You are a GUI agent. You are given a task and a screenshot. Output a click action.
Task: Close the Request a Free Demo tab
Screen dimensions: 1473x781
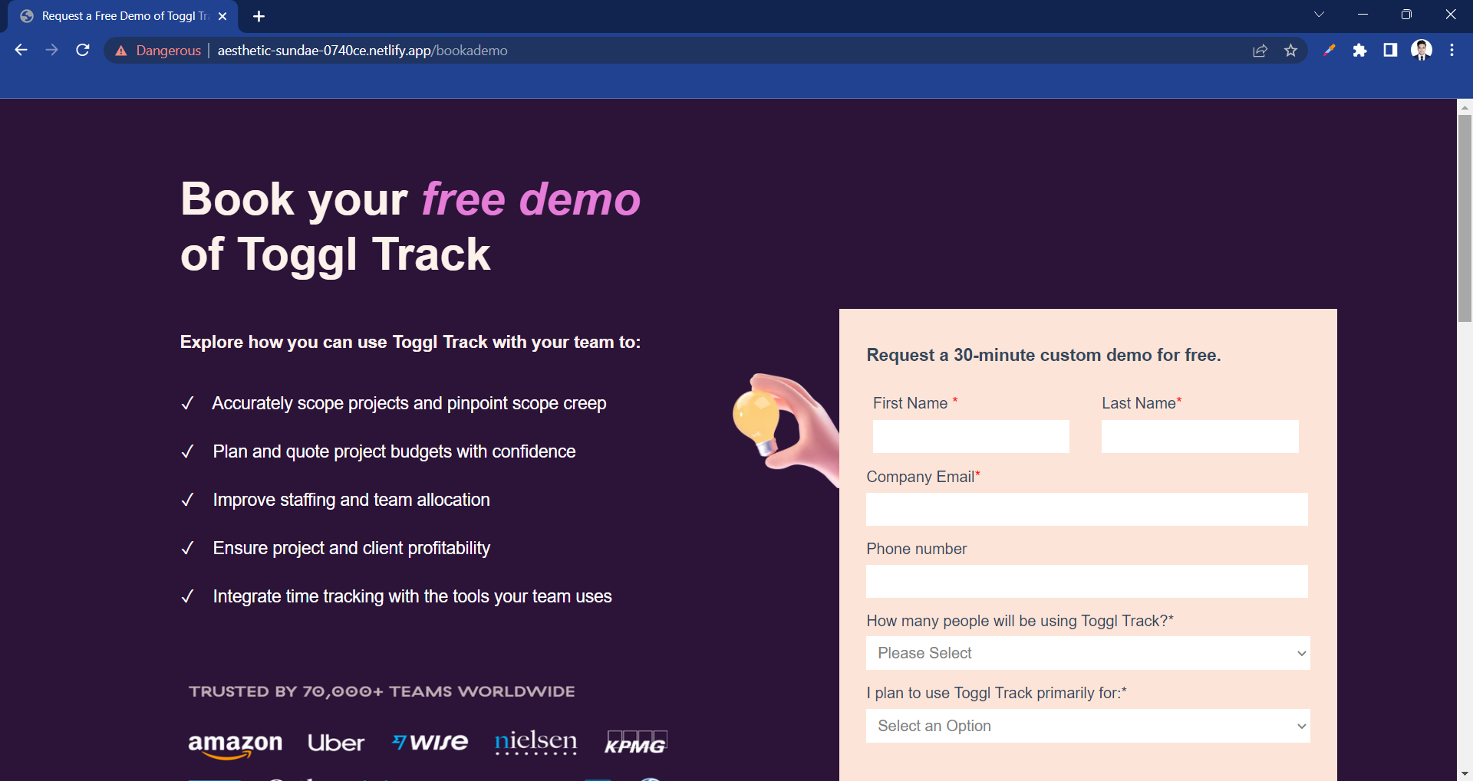(222, 16)
